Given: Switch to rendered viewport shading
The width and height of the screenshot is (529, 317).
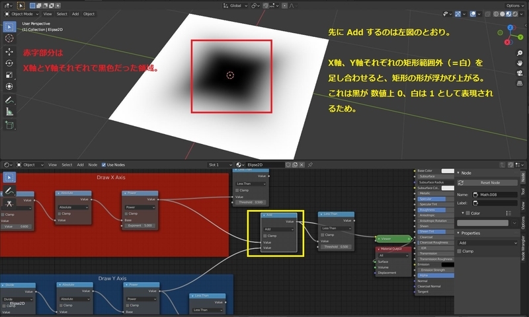Looking at the screenshot, I should pyautogui.click(x=515, y=14).
